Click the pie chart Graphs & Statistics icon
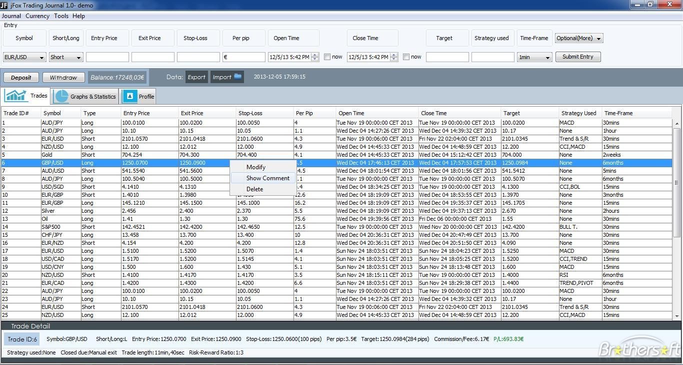 pos(61,97)
